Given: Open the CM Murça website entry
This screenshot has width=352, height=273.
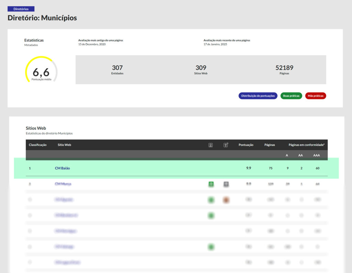Looking at the screenshot, I should (x=63, y=184).
